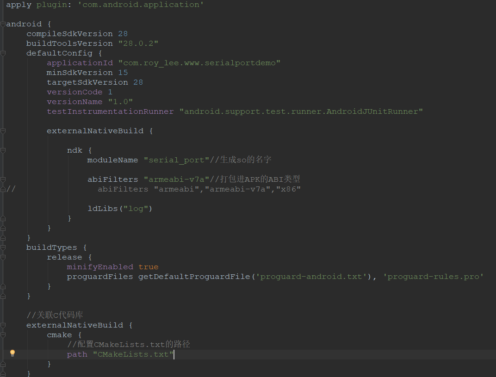Collapse the ndk block

(3, 150)
